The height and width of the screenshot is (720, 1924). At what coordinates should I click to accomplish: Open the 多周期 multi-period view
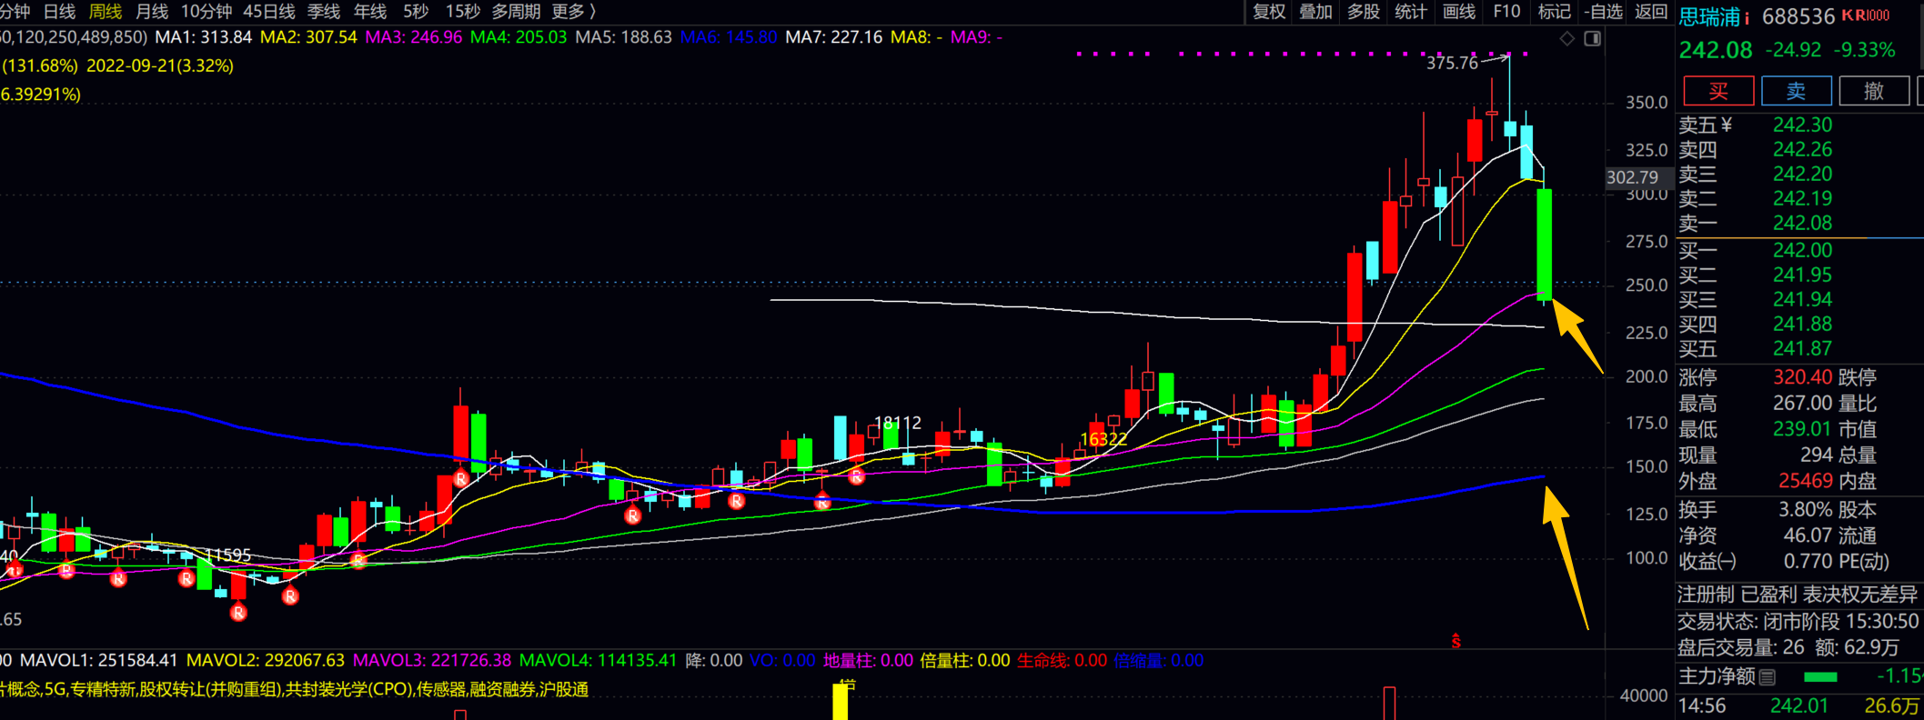[x=516, y=12]
